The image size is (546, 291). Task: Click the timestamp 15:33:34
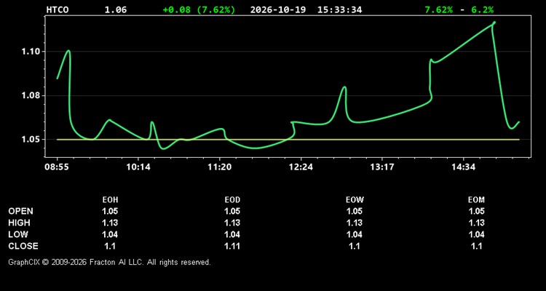click(339, 9)
